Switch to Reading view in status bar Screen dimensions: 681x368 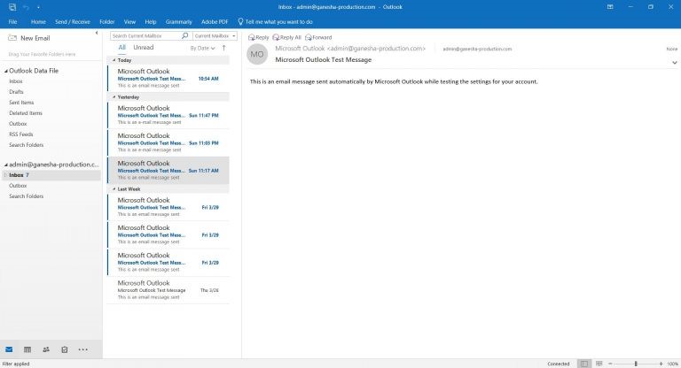599,364
